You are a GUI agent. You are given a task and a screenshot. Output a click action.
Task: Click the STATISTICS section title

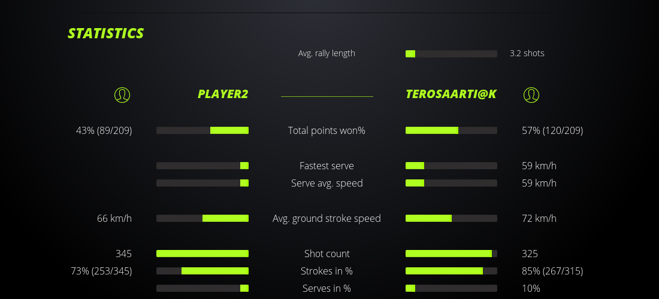(106, 33)
